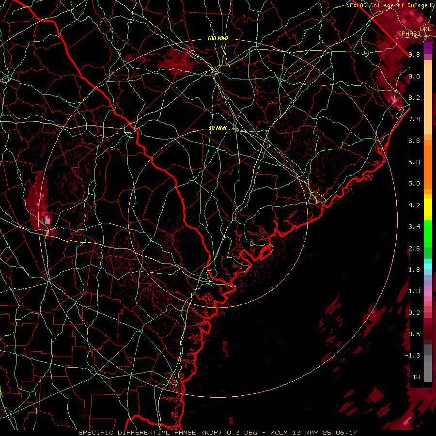Click the [PHAS] unit label above the color bar

pyautogui.click(x=409, y=33)
